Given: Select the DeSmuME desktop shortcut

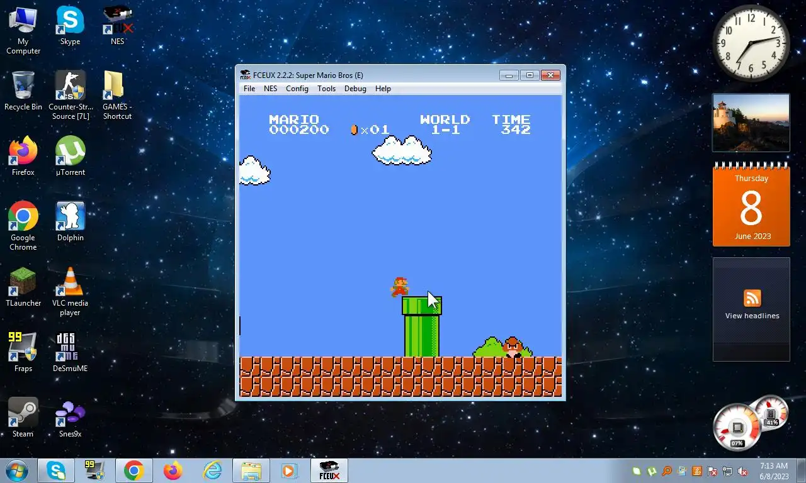Looking at the screenshot, I should (71, 353).
